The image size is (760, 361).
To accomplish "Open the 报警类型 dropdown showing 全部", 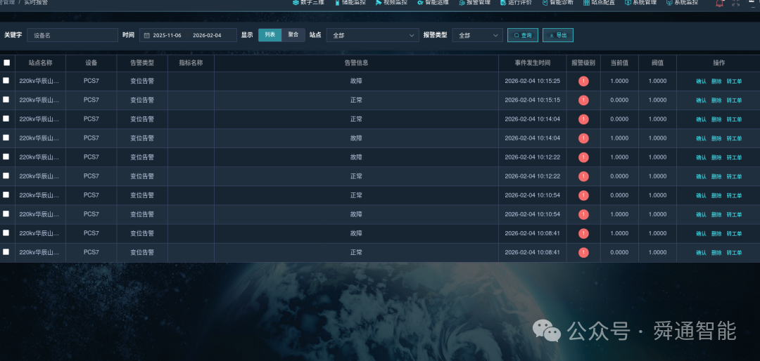I will [477, 35].
